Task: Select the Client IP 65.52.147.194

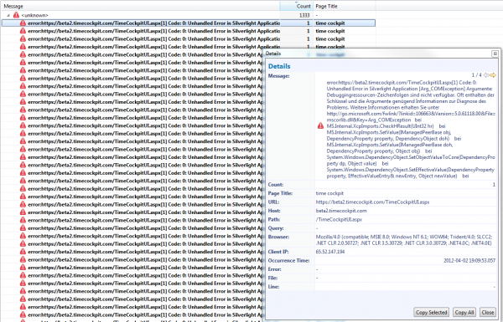Action: [x=330, y=252]
